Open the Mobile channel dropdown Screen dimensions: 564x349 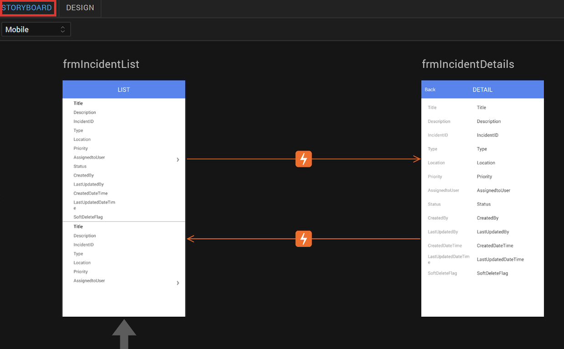point(36,30)
